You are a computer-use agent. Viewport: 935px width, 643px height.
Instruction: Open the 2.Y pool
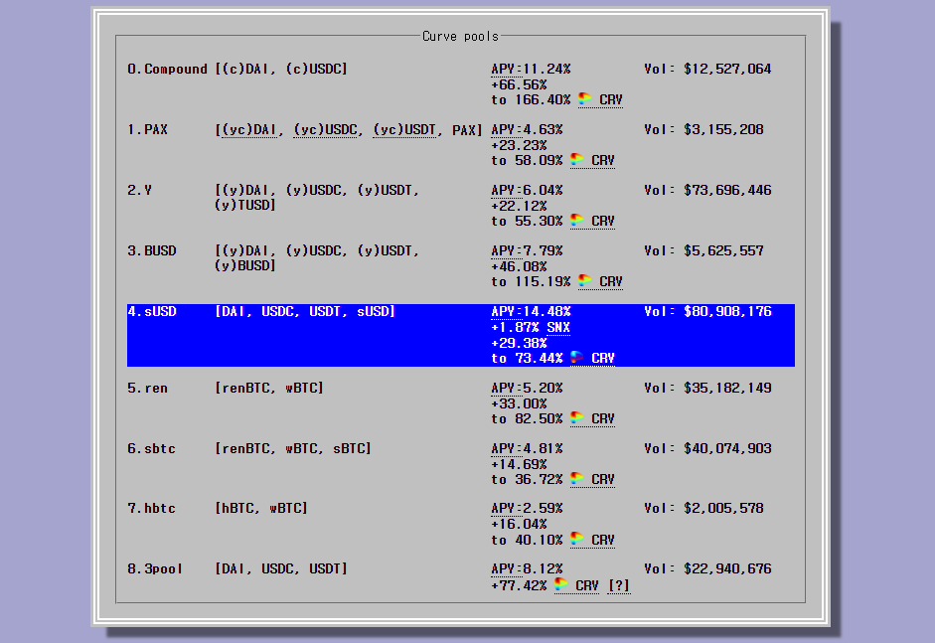(x=460, y=205)
